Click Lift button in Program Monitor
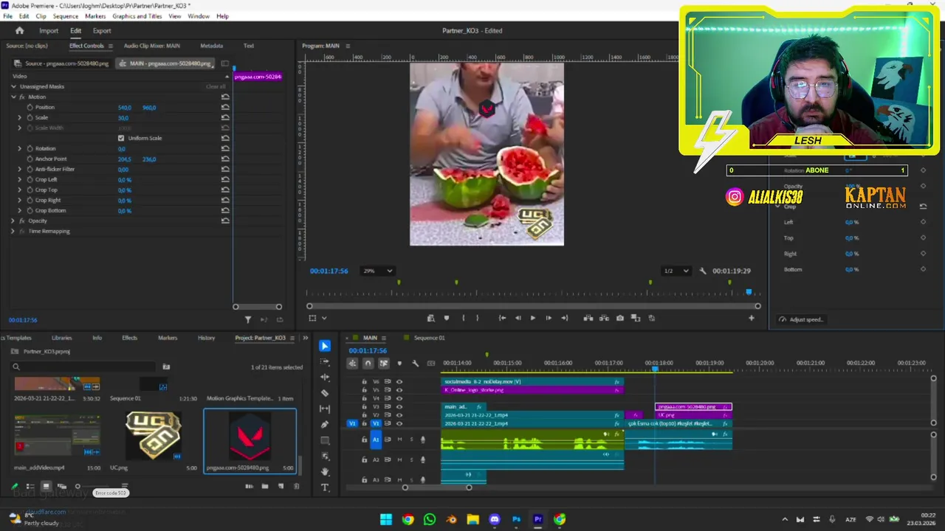The image size is (945, 531). [588, 318]
